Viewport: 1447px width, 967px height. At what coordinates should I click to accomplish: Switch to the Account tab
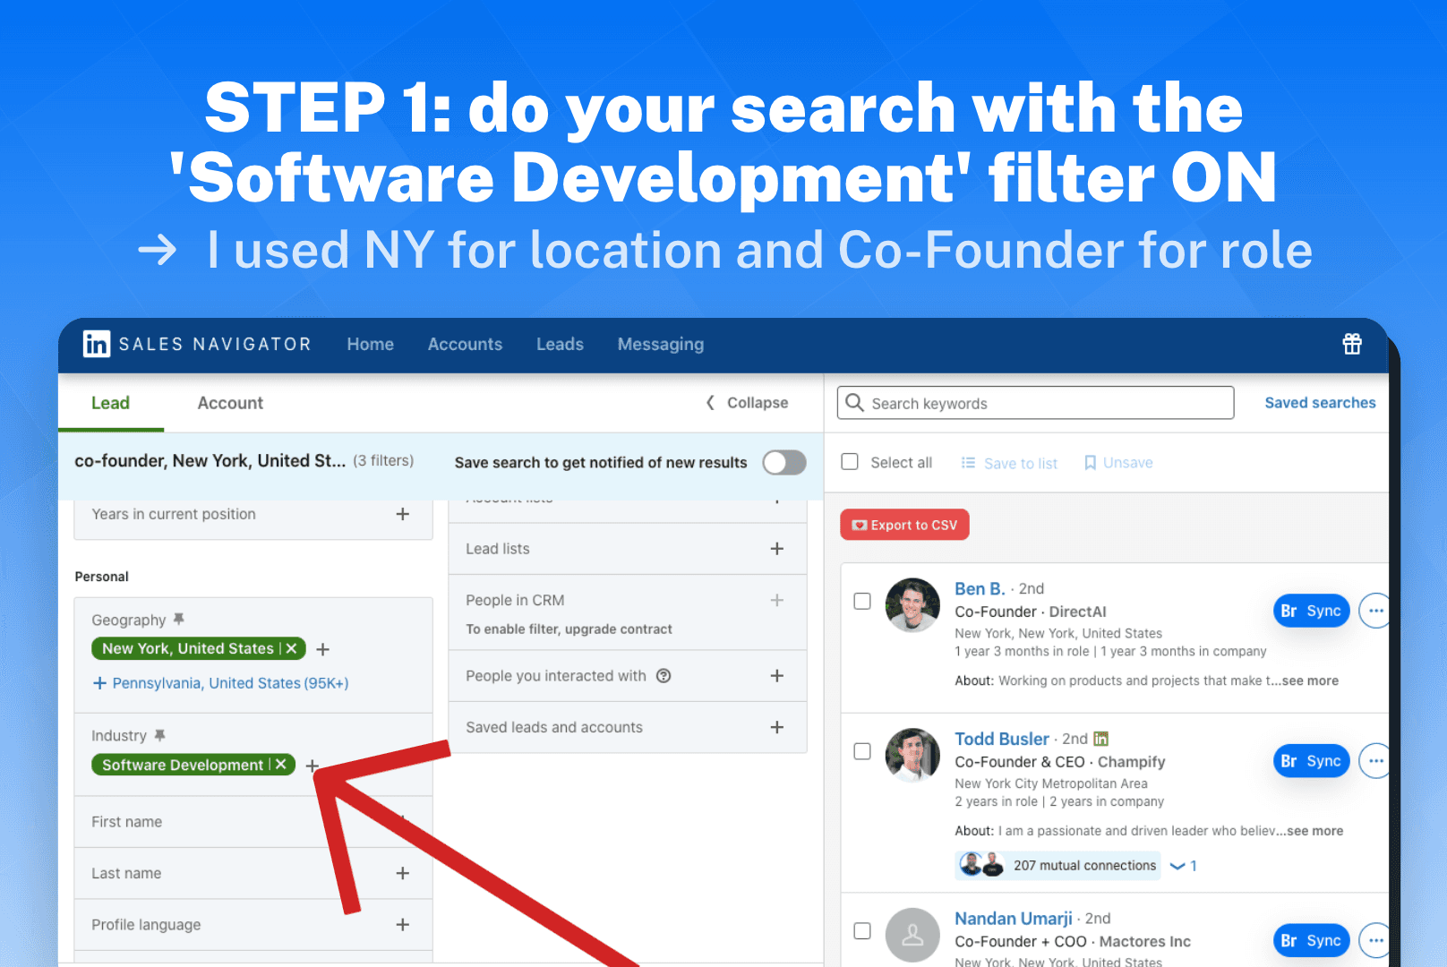click(x=230, y=403)
